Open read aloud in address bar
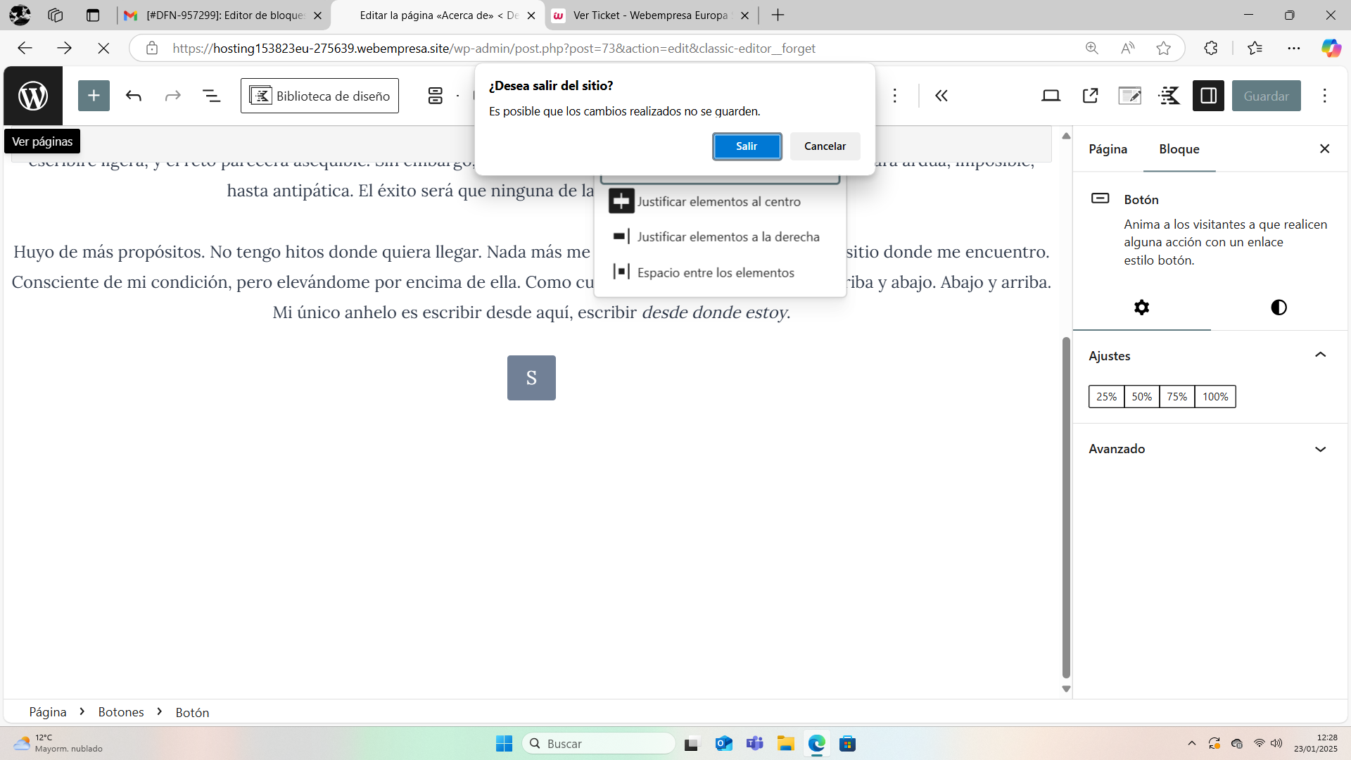This screenshot has height=760, width=1351. pos(1127,48)
